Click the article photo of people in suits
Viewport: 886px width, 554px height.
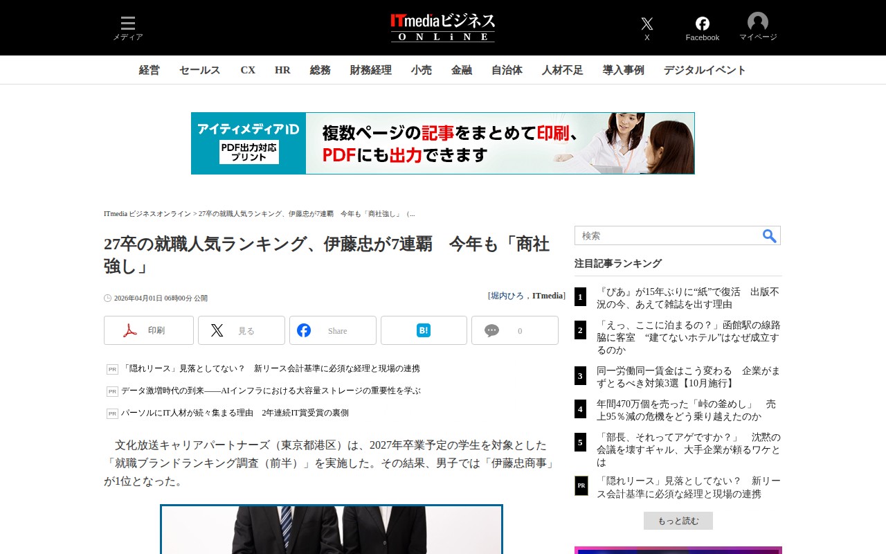coord(332,530)
